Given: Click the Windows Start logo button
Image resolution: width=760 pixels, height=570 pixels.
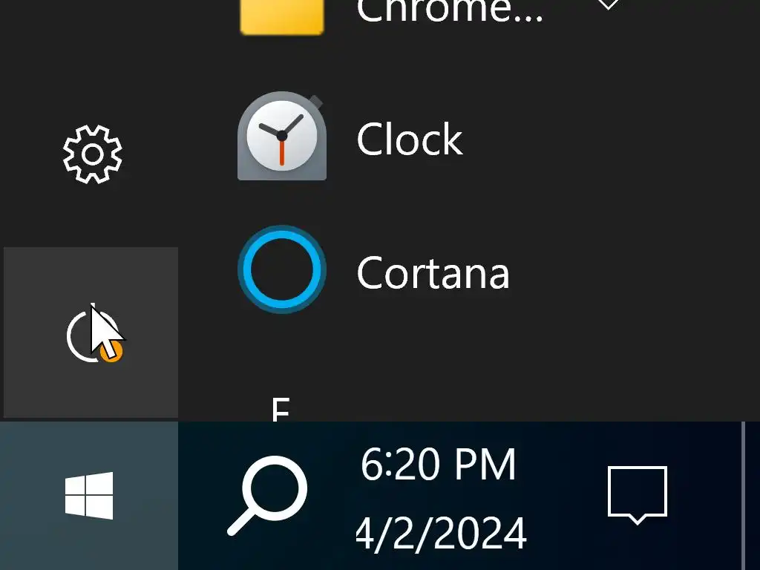Looking at the screenshot, I should pyautogui.click(x=89, y=496).
